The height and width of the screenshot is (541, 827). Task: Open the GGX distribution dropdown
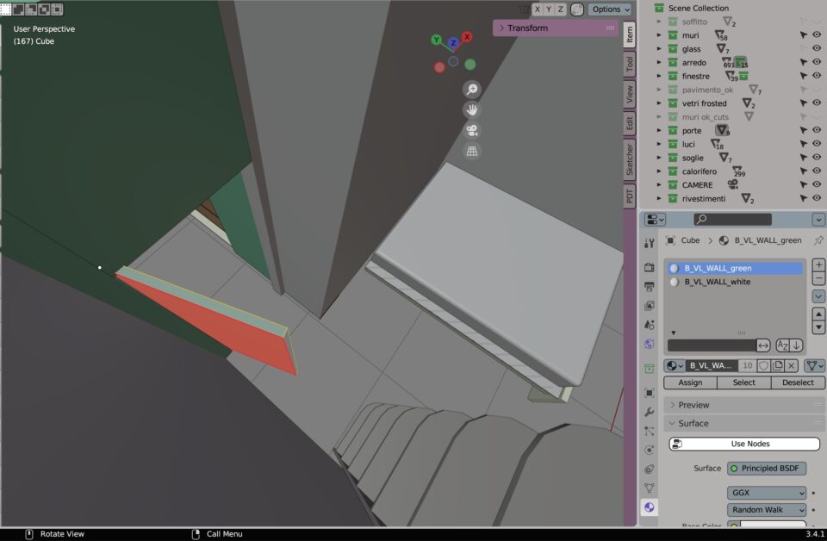click(x=767, y=493)
